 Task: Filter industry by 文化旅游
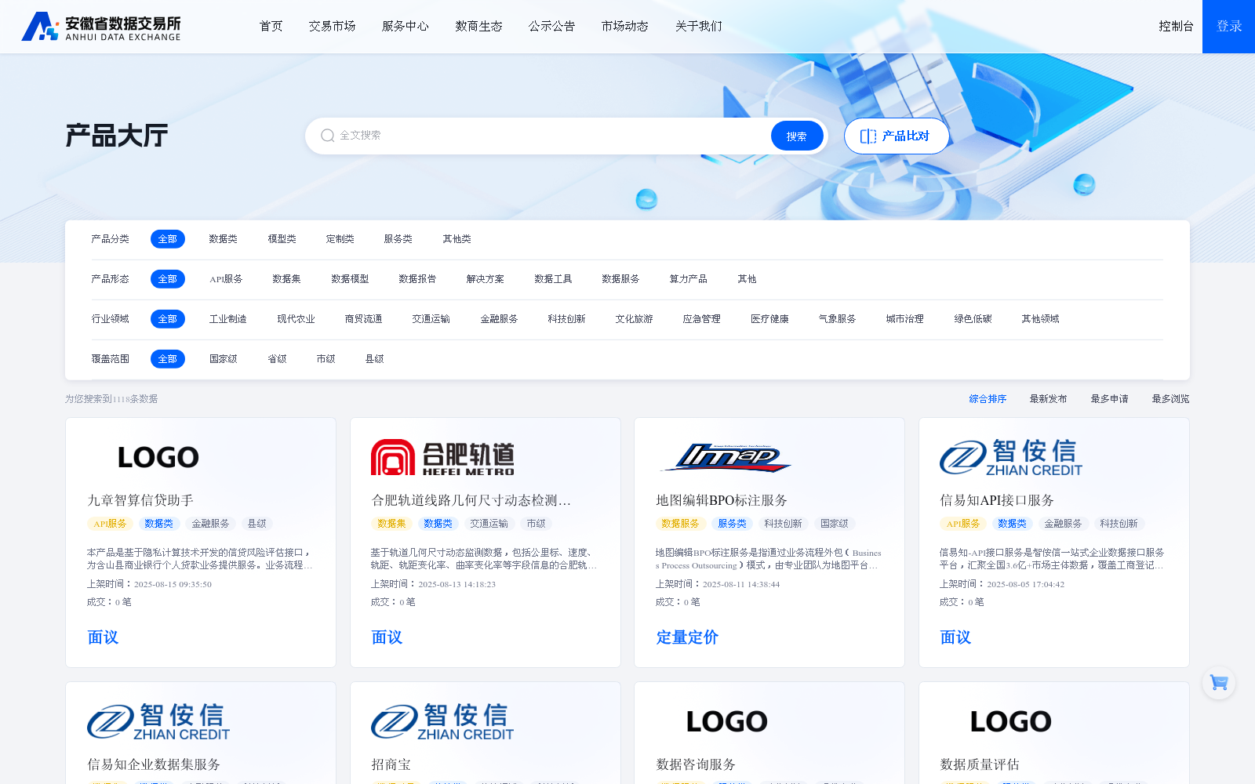(635, 319)
